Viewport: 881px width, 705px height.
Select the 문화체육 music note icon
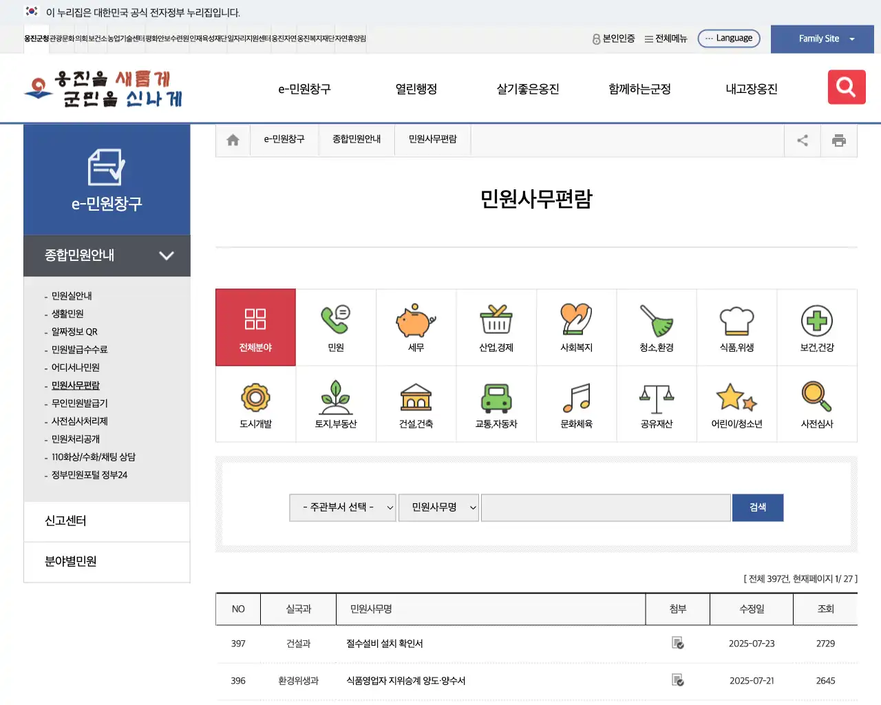pyautogui.click(x=576, y=403)
